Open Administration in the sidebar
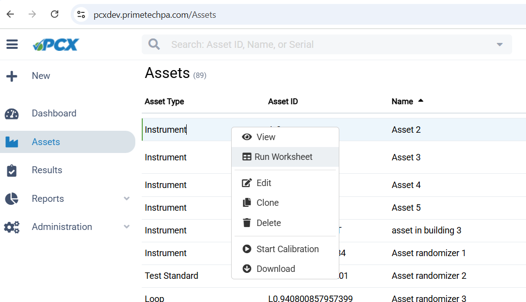Image resolution: width=526 pixels, height=302 pixels. [62, 226]
